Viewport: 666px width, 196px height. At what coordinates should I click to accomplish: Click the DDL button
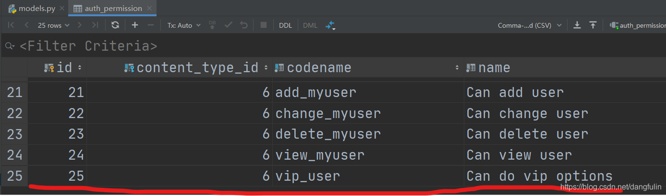point(285,25)
